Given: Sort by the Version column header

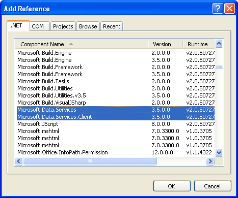Looking at the screenshot, I should coord(166,44).
